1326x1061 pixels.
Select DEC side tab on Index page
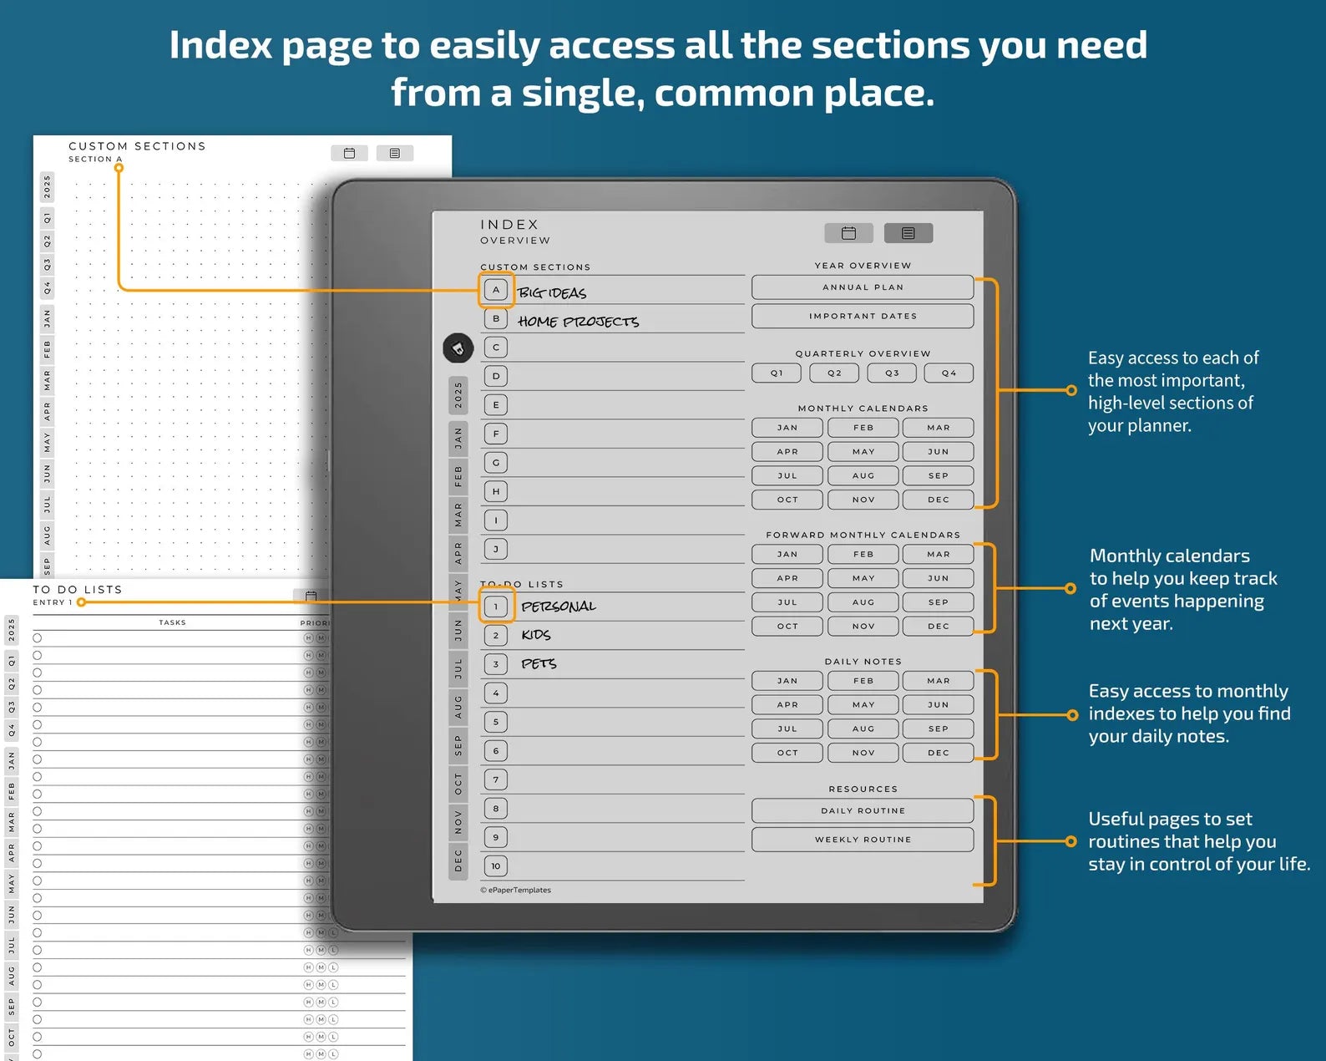pyautogui.click(x=458, y=861)
